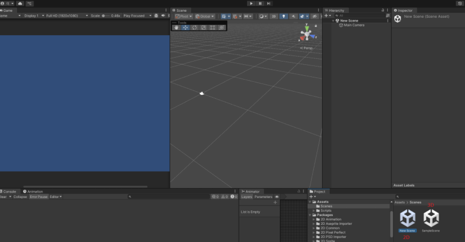Select the Hand (View) tool
The image size is (465, 242).
[x=176, y=28]
